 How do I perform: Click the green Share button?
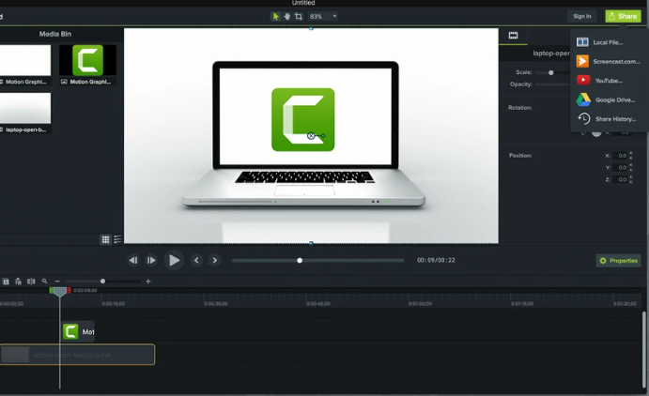(x=623, y=17)
